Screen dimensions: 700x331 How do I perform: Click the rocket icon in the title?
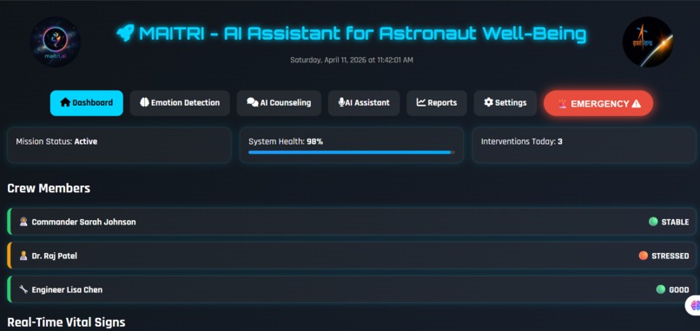tap(125, 34)
